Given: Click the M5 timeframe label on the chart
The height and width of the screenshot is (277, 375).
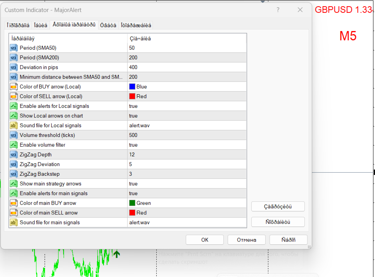Looking at the screenshot, I should click(x=348, y=36).
